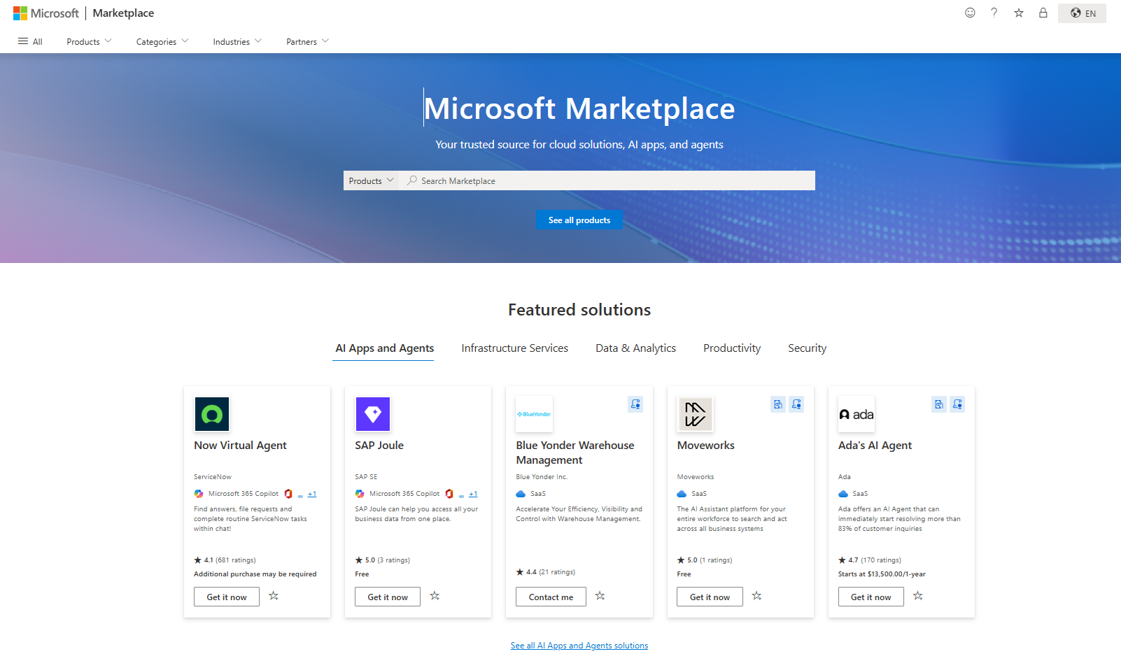Get it now for Now Virtual Agent
This screenshot has height=654, width=1121.
(227, 597)
